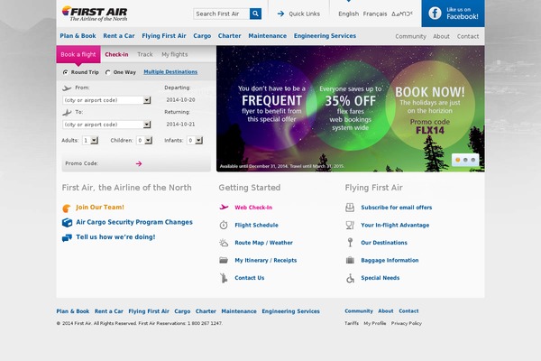Click the pink plane Web Check-In icon
The height and width of the screenshot is (361, 541).
(x=224, y=208)
